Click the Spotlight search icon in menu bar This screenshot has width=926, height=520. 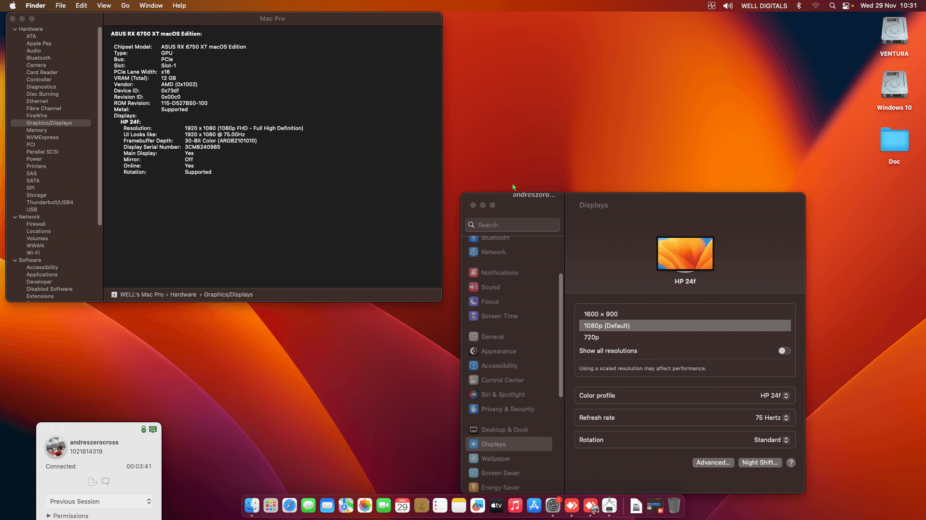(832, 6)
